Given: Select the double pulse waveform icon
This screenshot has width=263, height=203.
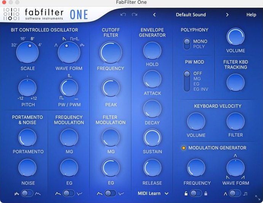Looking at the screenshot, I should point(75,39).
